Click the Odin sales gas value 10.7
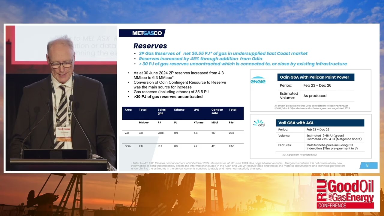 click(x=160, y=146)
